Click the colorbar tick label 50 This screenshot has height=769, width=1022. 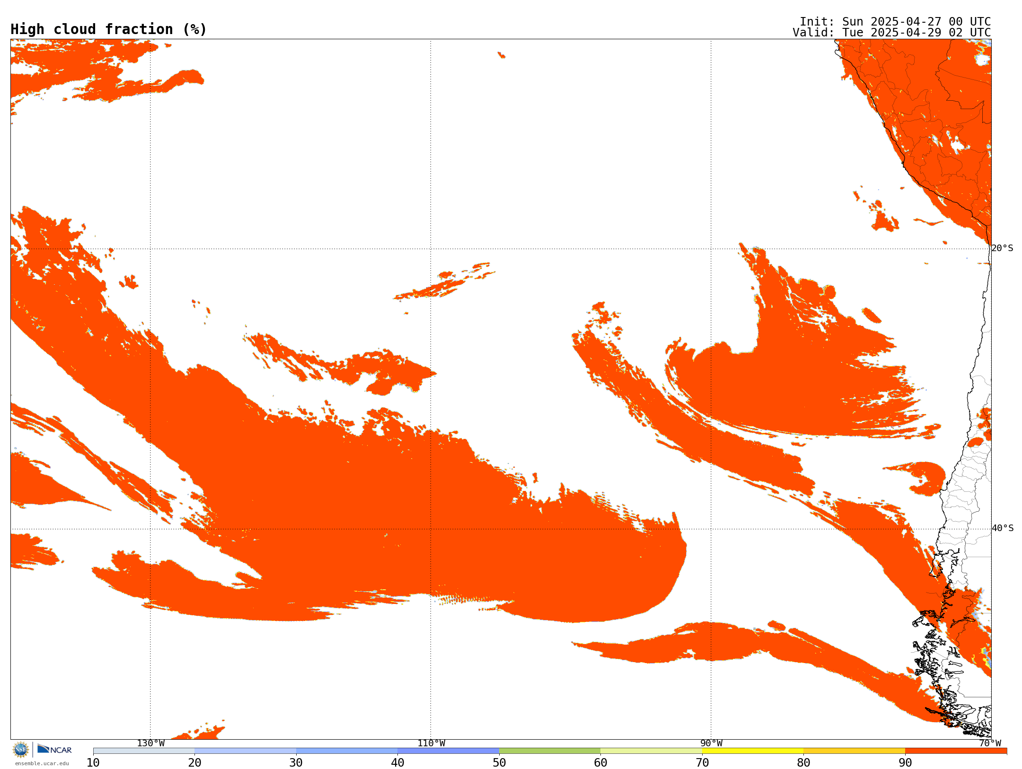[499, 762]
